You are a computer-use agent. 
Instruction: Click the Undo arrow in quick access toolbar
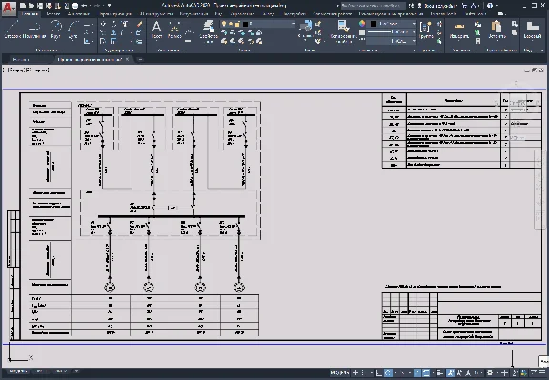click(84, 6)
